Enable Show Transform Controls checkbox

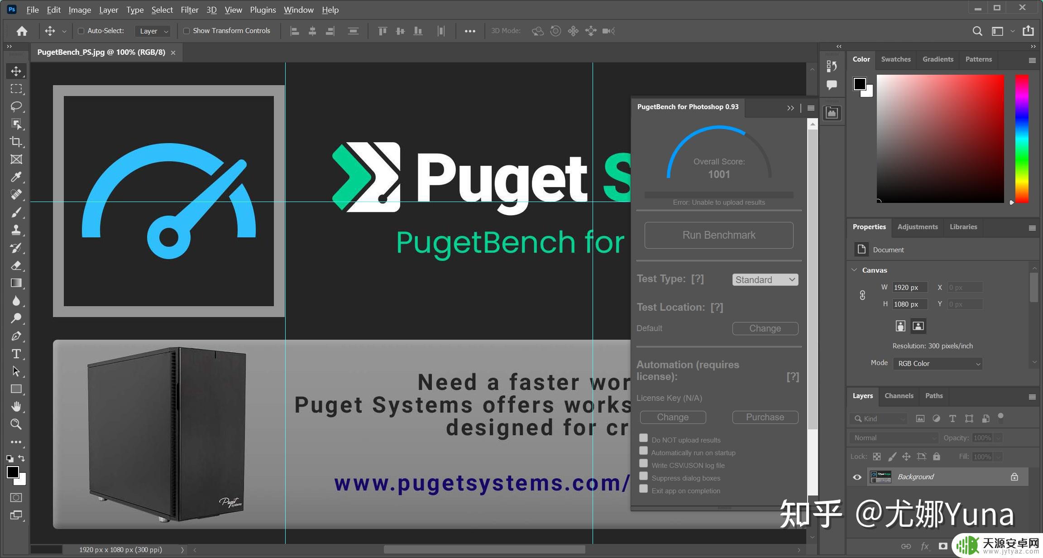(x=186, y=31)
